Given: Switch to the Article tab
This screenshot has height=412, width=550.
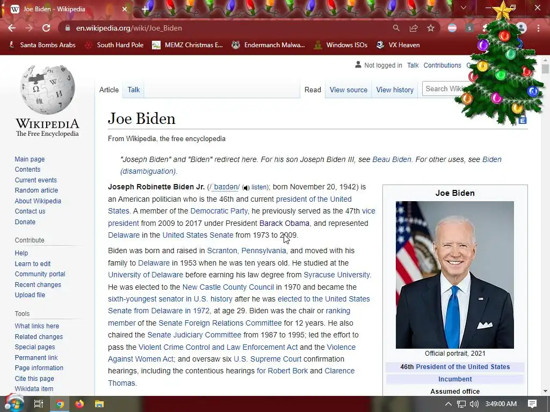Looking at the screenshot, I should point(108,90).
